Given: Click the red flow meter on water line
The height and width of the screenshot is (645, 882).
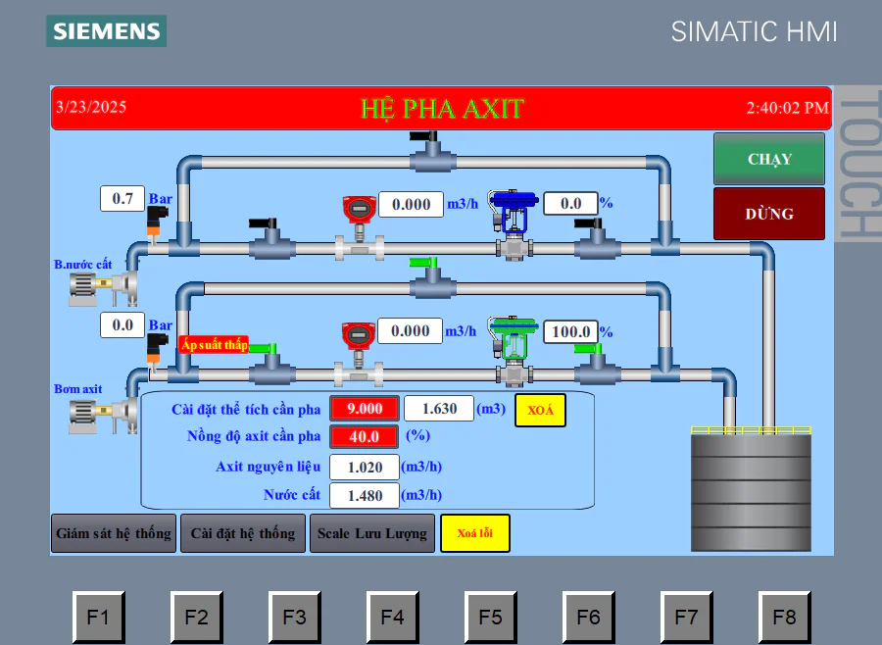Looking at the screenshot, I should [x=360, y=228].
